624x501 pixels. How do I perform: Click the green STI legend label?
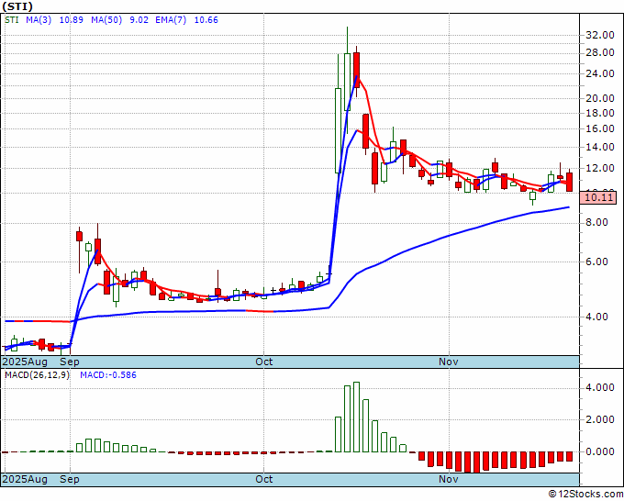click(12, 20)
